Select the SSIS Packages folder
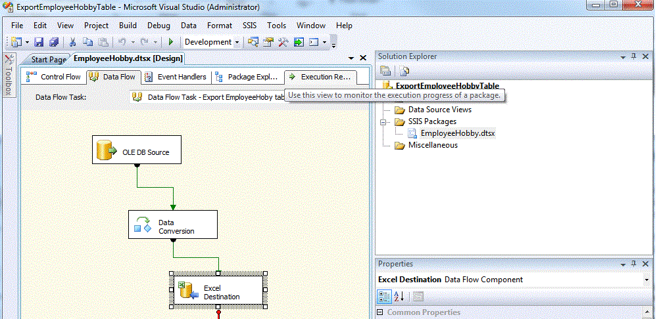Screen dimensions: 657x319 [433, 121]
